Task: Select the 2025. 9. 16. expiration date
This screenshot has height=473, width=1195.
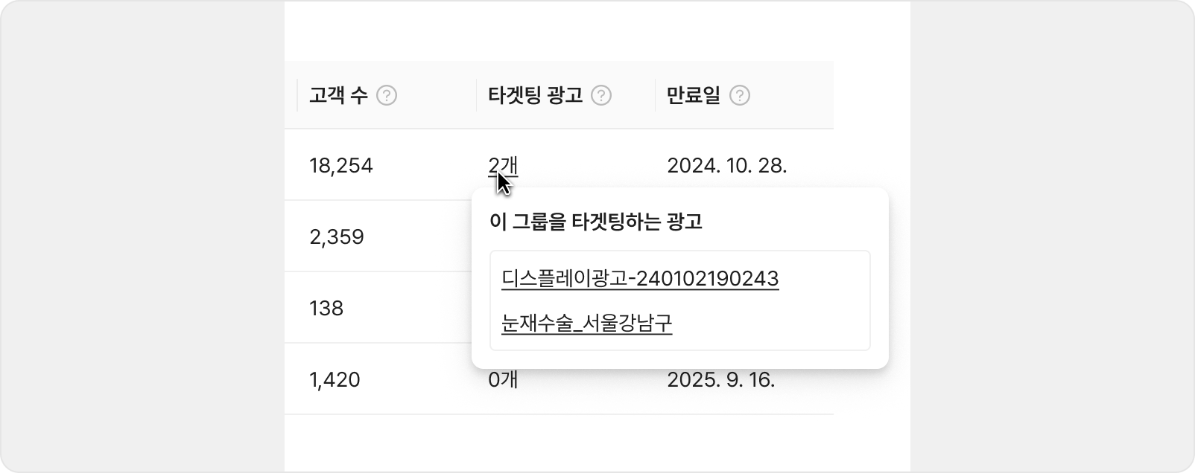Action: 720,380
